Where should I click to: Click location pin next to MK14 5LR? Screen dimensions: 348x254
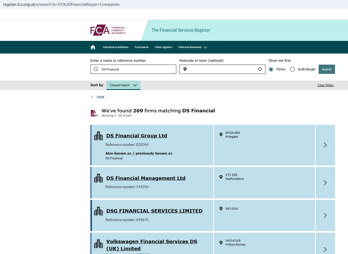pos(221,242)
